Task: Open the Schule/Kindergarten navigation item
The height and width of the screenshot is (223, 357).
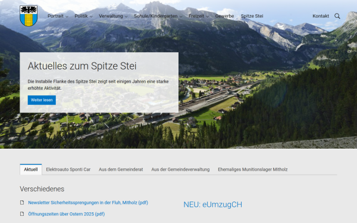Action: pos(156,16)
